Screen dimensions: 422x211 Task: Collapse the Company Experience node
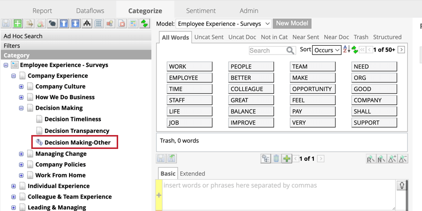[x=13, y=76]
